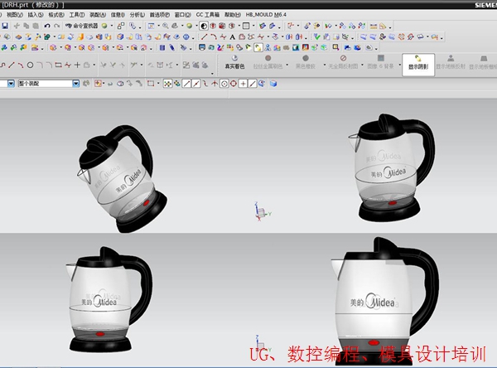This screenshot has height=368, width=497.
Task: Click the Save icon in the toolbar
Action: pyautogui.click(x=5, y=26)
